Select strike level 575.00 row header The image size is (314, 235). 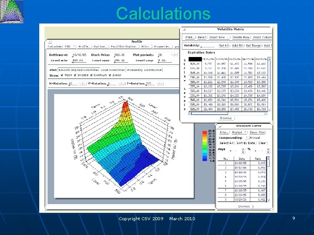(195, 86)
